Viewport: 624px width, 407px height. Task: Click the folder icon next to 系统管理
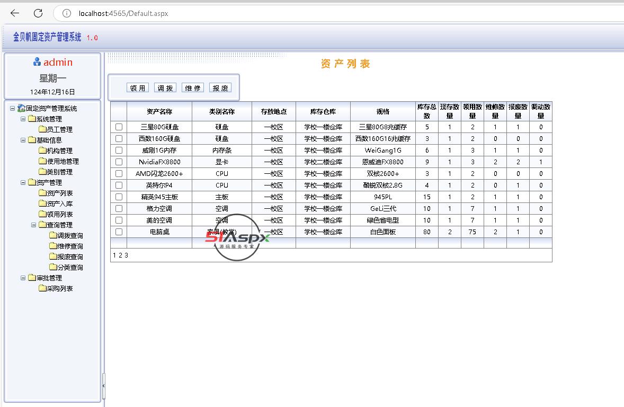(32, 119)
